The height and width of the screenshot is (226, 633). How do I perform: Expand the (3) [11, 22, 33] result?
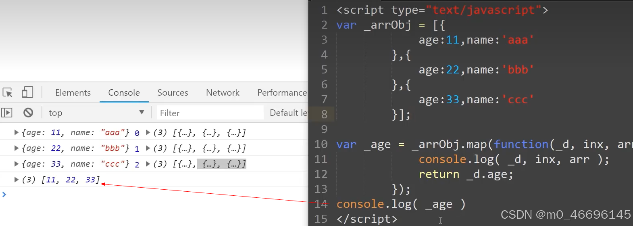17,180
